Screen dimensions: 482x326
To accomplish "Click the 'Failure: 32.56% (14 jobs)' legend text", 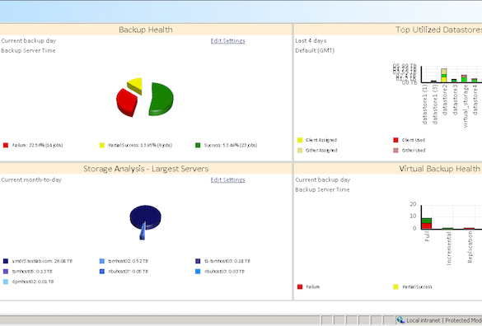I will (38, 145).
